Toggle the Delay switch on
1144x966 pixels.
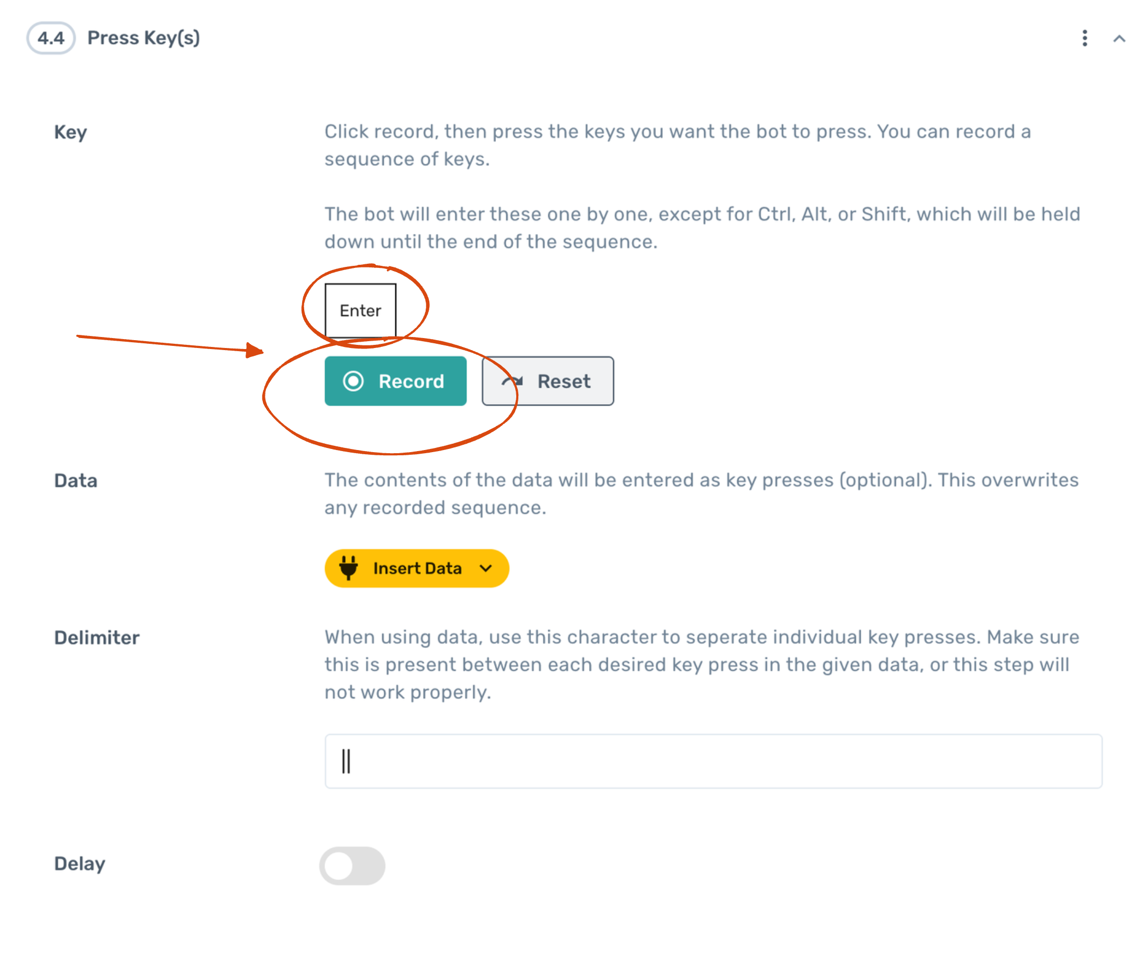click(352, 866)
